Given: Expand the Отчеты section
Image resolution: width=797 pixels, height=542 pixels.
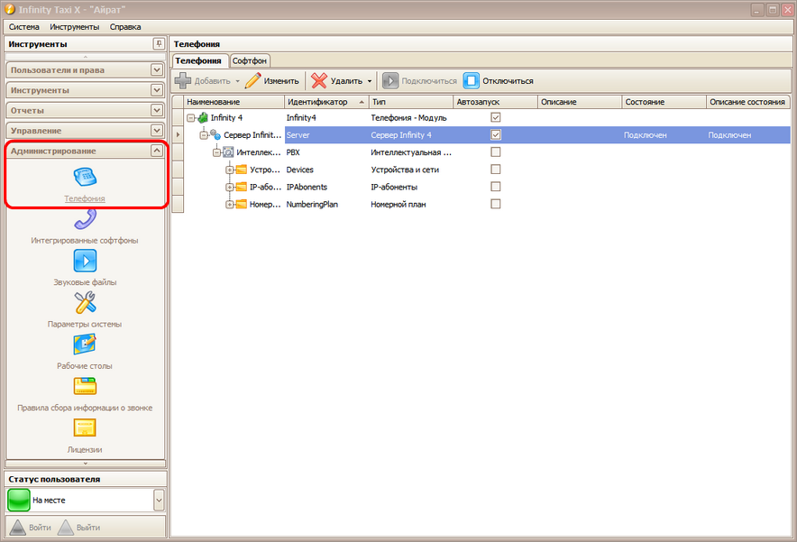Looking at the screenshot, I should 157,110.
